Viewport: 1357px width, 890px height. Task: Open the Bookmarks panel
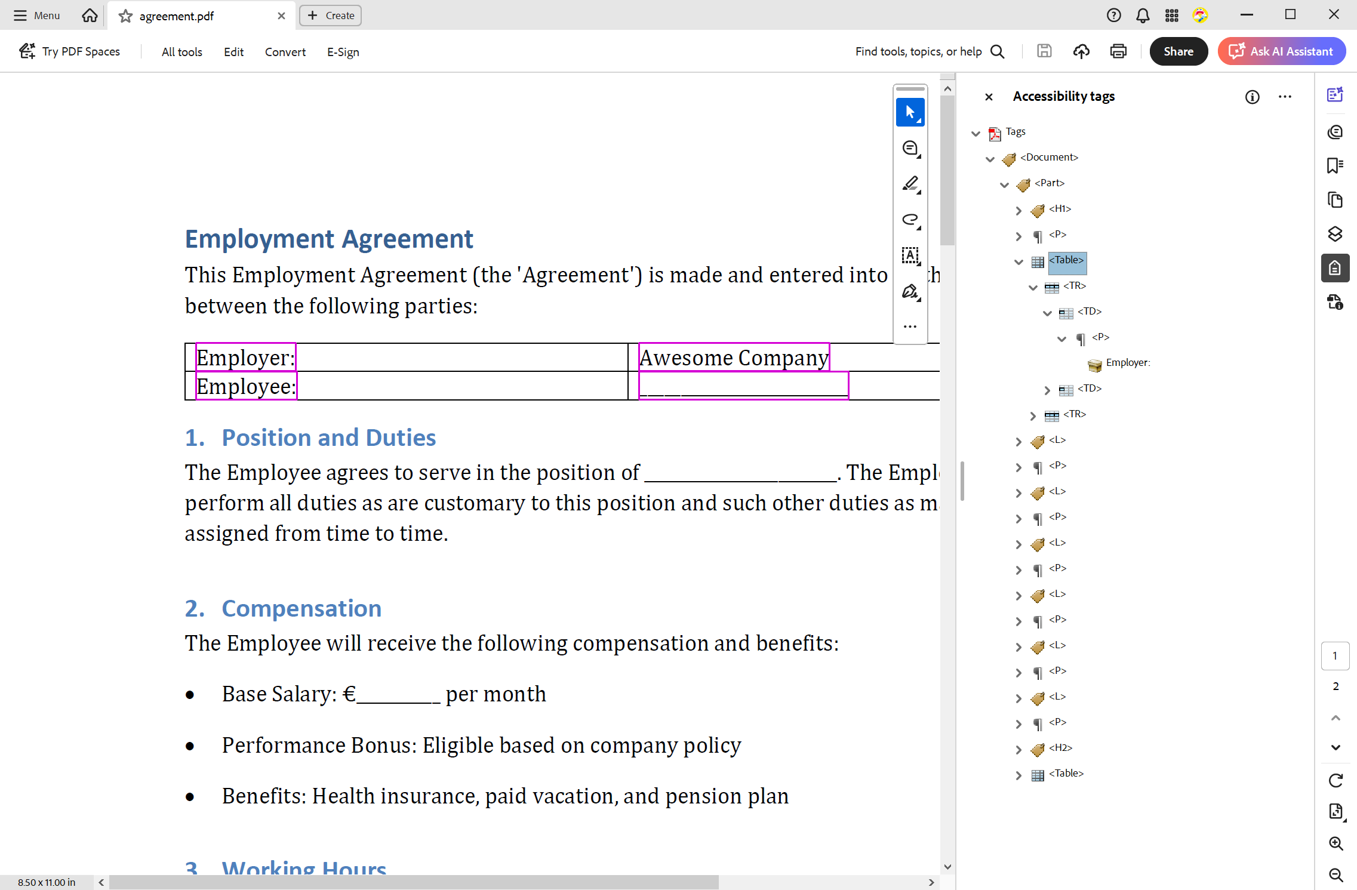1336,165
